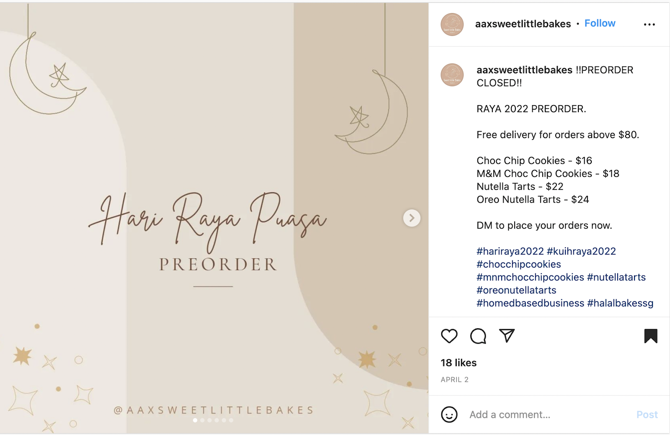Submit comment with Post button
The image size is (670, 435).
pos(647,414)
